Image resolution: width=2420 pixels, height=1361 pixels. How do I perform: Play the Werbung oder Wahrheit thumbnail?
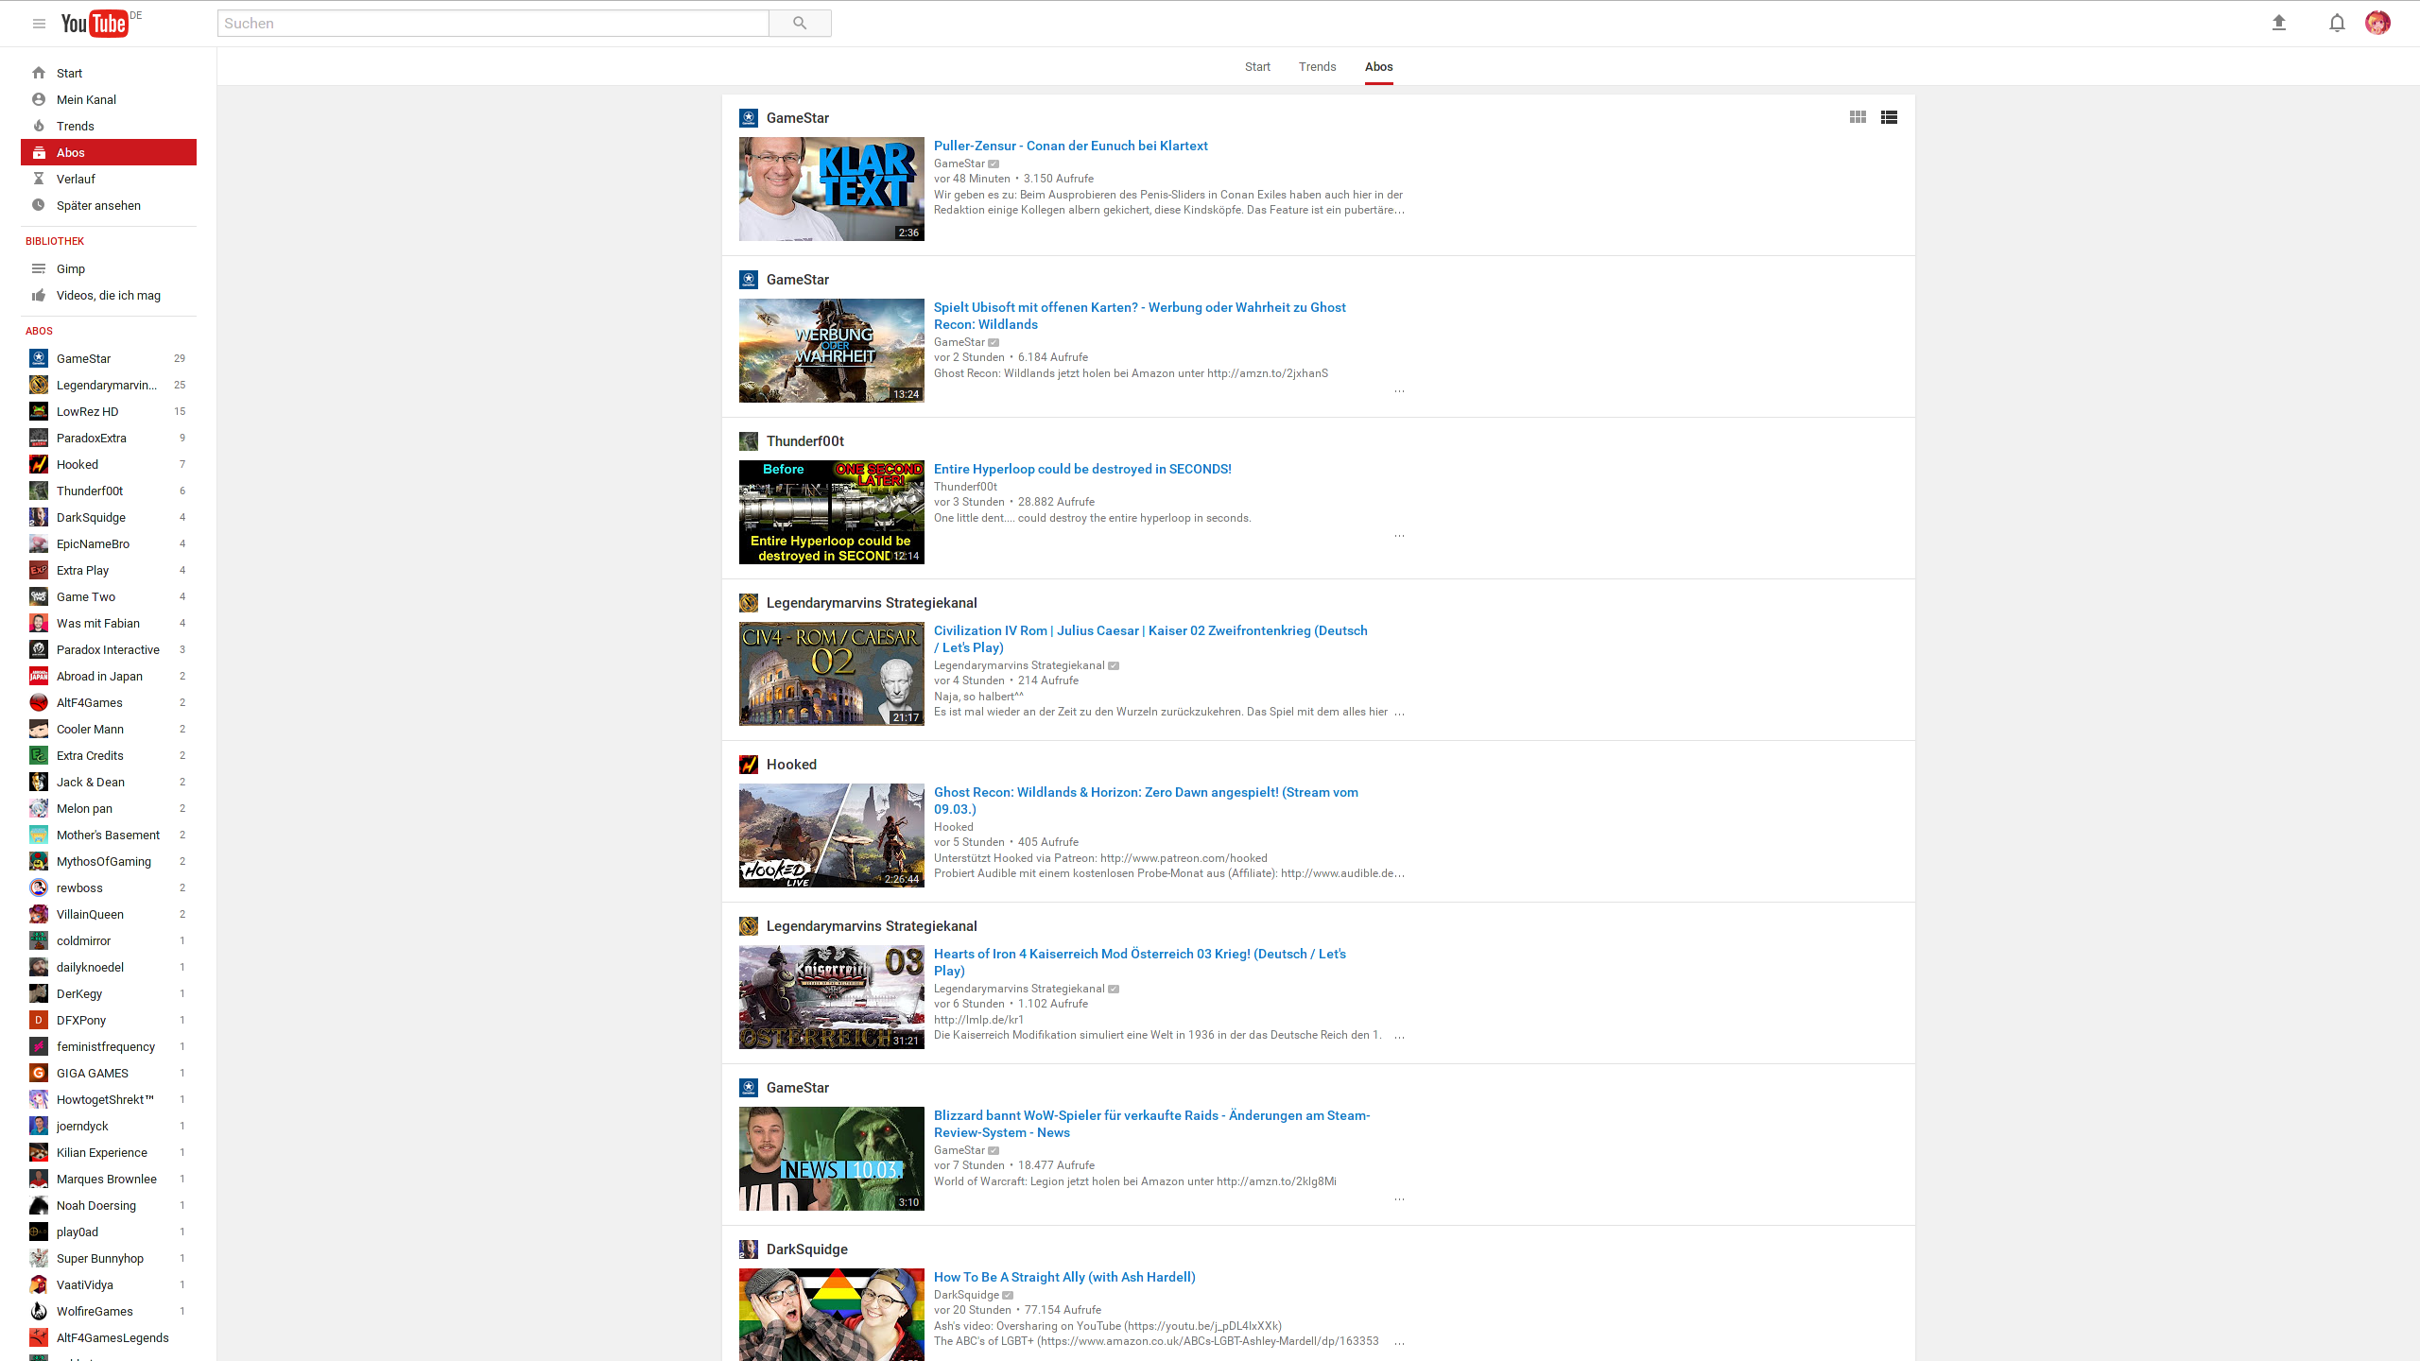click(832, 351)
